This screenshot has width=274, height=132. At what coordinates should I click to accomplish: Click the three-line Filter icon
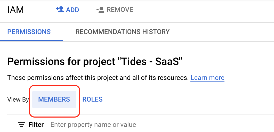[21, 125]
